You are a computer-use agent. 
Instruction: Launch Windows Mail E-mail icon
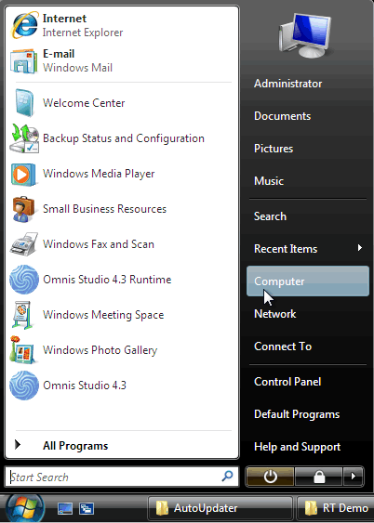tap(23, 61)
